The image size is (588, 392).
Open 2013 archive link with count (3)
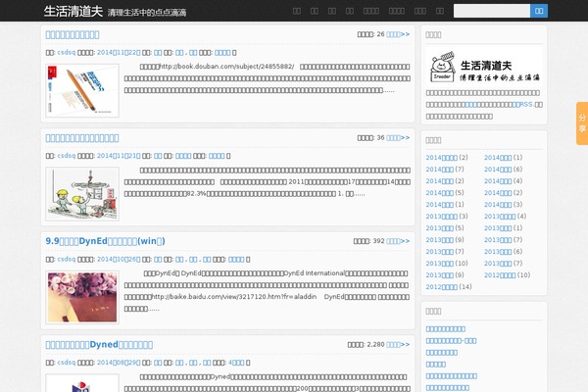441,216
